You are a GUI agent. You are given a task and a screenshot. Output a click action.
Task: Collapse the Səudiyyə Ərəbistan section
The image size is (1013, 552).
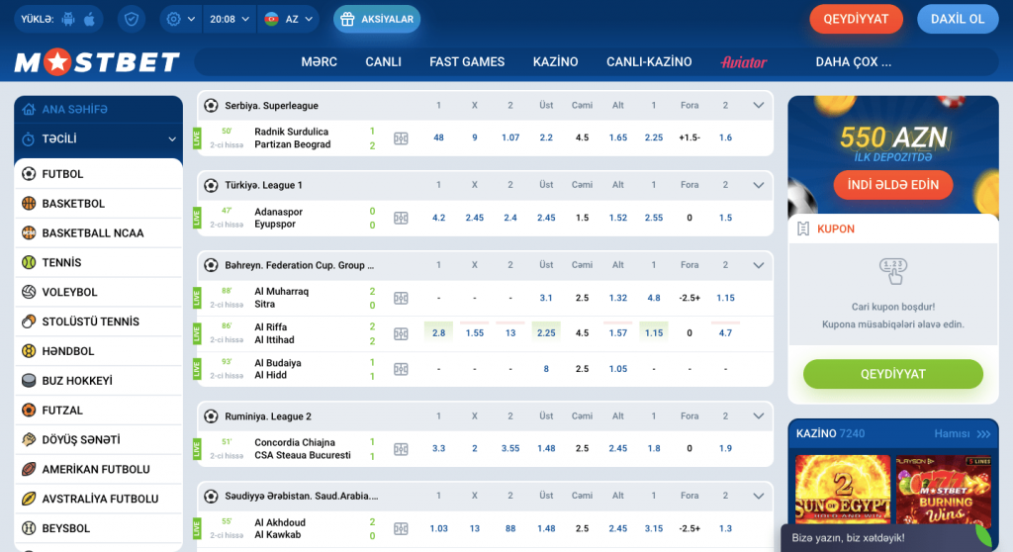click(x=759, y=497)
